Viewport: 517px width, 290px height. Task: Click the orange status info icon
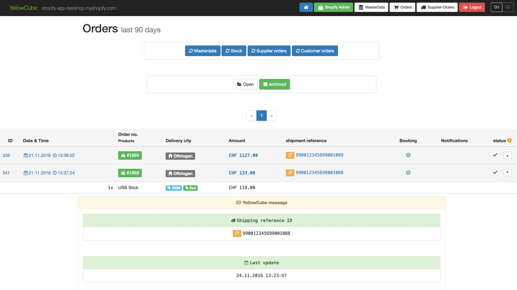[509, 140]
